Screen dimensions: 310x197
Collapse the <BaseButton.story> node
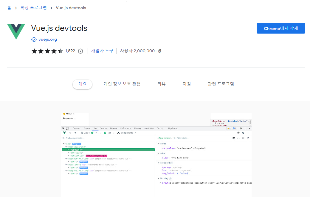pyautogui.click(x=66, y=159)
